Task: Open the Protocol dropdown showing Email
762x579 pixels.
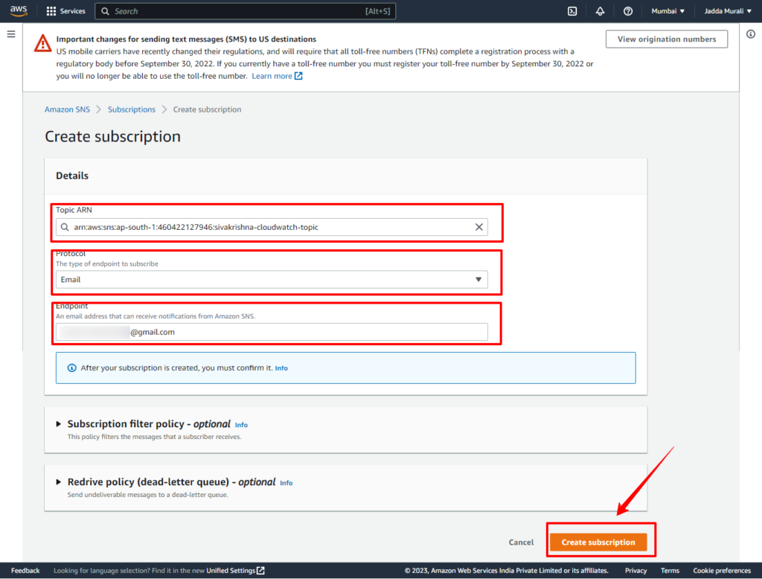Action: click(272, 280)
